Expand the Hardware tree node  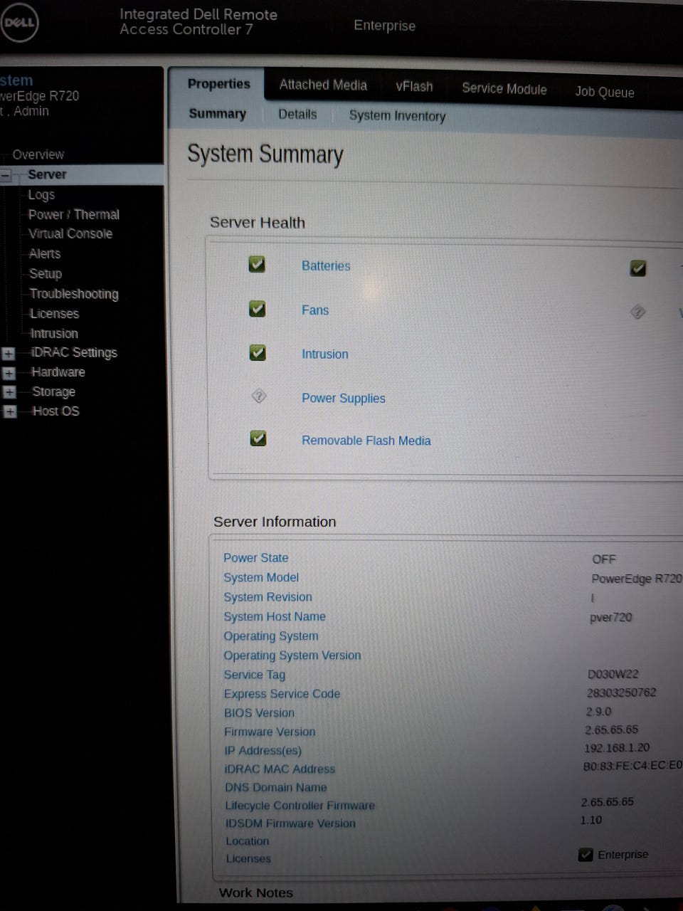coord(9,373)
